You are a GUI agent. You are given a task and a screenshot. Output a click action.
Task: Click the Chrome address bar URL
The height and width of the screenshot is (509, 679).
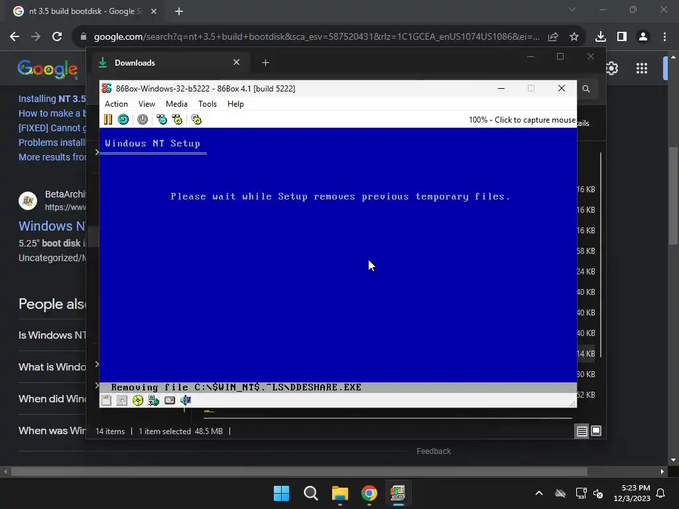point(316,37)
